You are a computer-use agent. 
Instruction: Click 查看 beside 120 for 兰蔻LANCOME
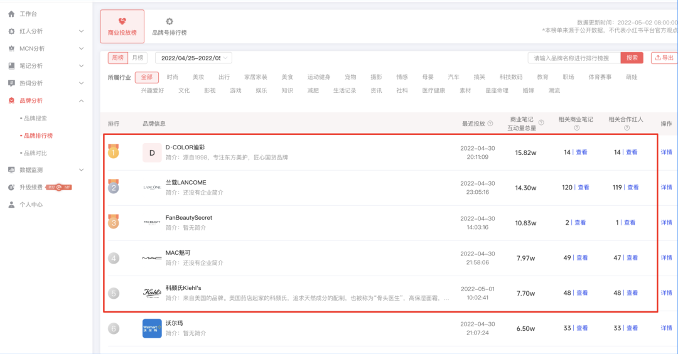[583, 187]
